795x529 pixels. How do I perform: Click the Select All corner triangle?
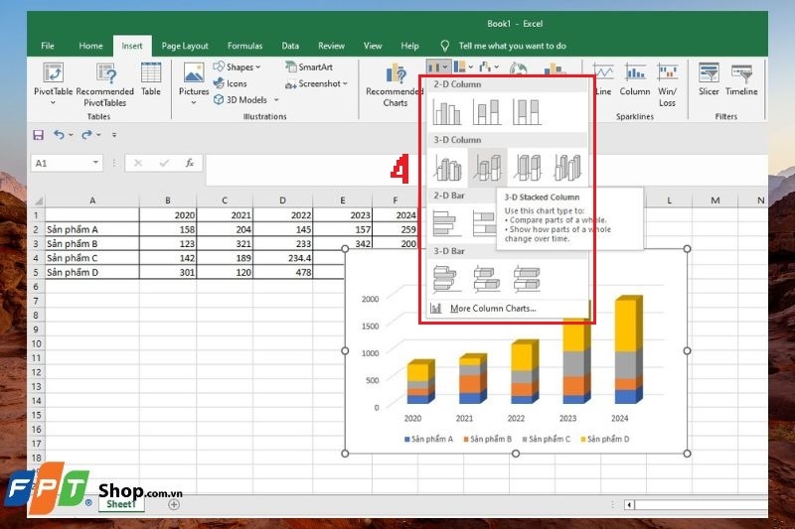pyautogui.click(x=37, y=200)
